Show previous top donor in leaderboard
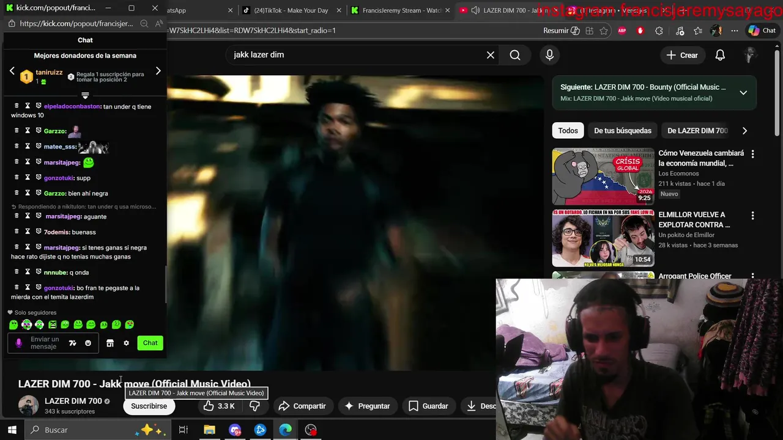 12,71
